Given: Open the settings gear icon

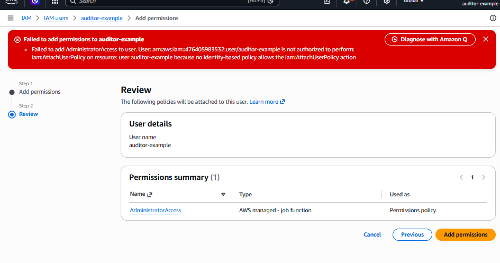Looking at the screenshot, I should 386,2.
